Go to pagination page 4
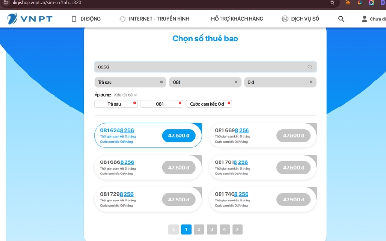Image resolution: width=386 pixels, height=241 pixels. (224, 229)
